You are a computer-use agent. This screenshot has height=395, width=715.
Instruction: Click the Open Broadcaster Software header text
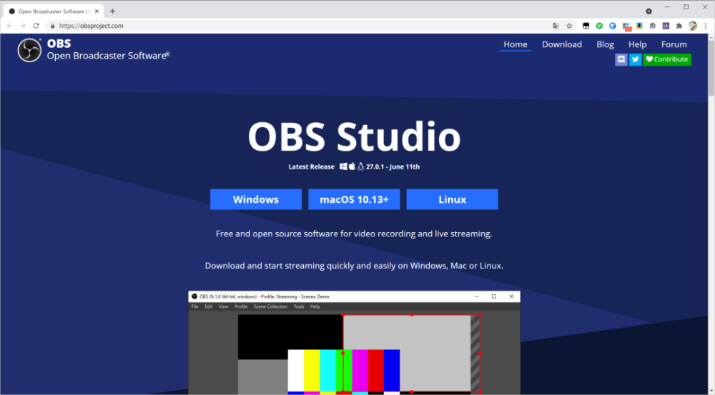[x=108, y=56]
